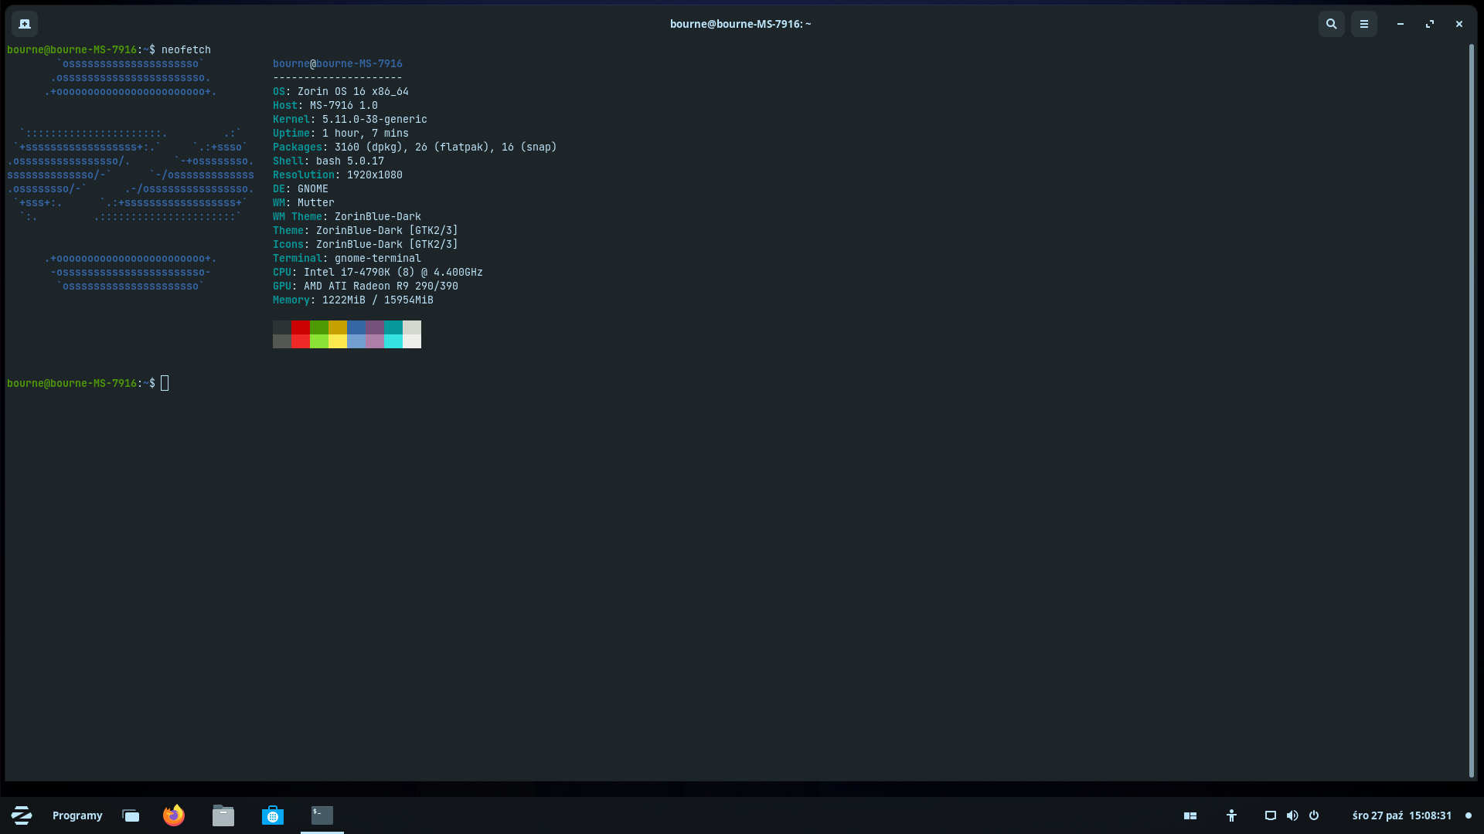Launch Firefox from the taskbar
This screenshot has height=834, width=1484.
(174, 815)
